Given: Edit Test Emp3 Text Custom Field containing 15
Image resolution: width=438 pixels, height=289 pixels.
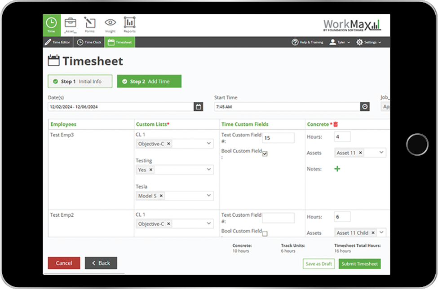Looking at the screenshot, I should (x=278, y=138).
